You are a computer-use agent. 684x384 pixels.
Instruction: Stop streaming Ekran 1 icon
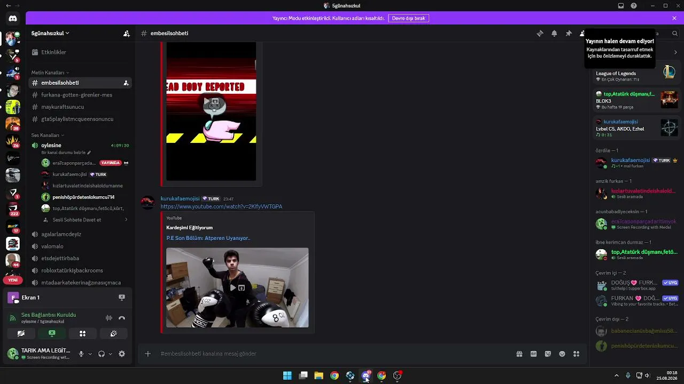[122, 298]
